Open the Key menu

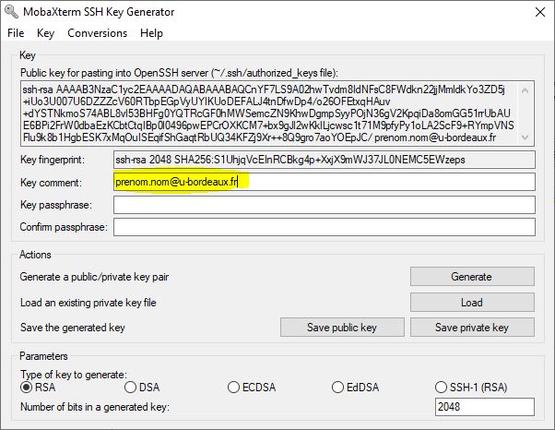tap(46, 33)
